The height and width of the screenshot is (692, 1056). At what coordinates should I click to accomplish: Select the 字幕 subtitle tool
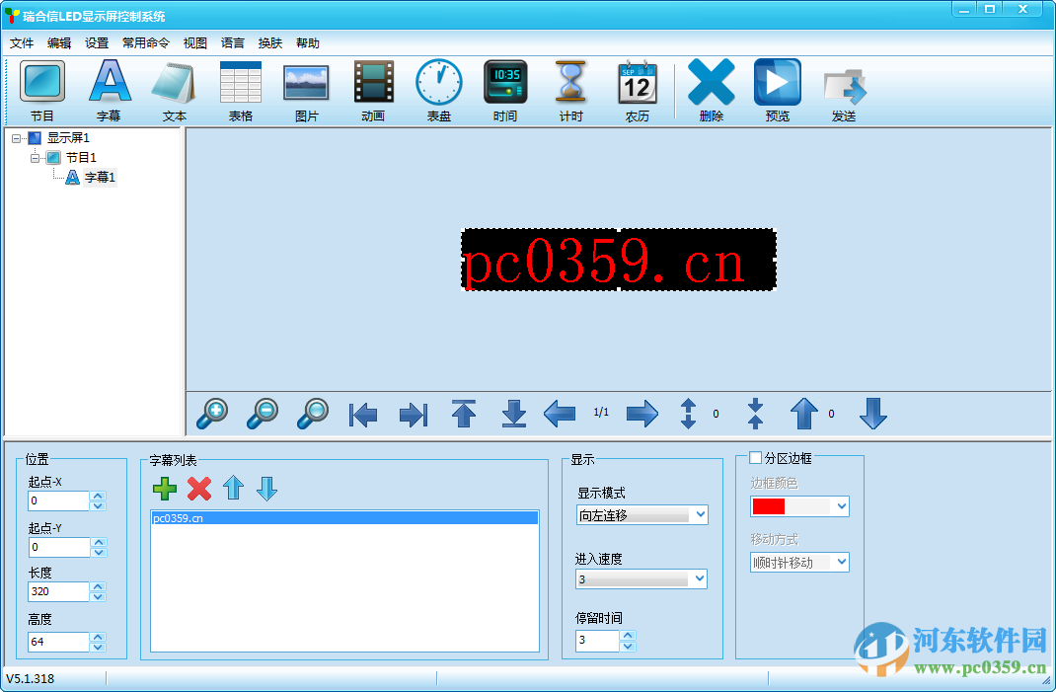click(109, 89)
